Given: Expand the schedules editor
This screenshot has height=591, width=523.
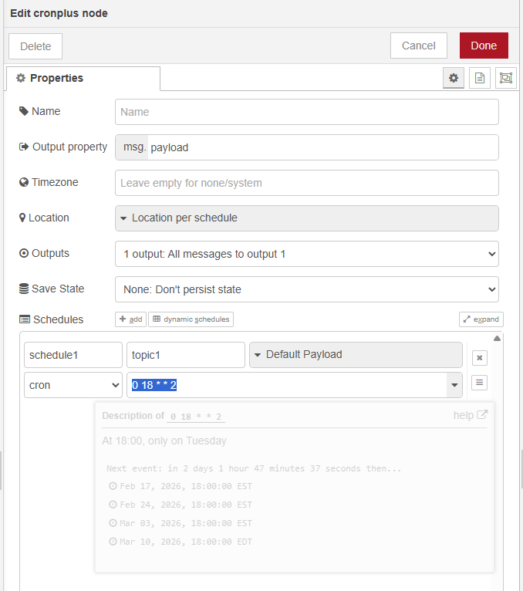Looking at the screenshot, I should (481, 319).
